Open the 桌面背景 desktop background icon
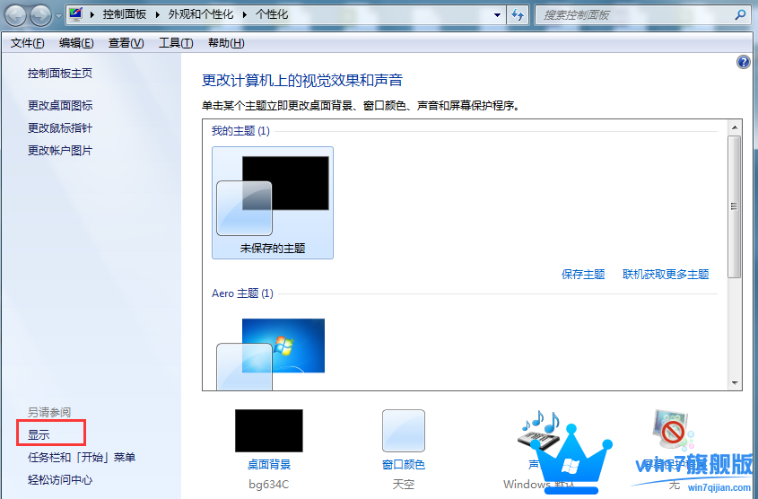The image size is (758, 499). 269,431
